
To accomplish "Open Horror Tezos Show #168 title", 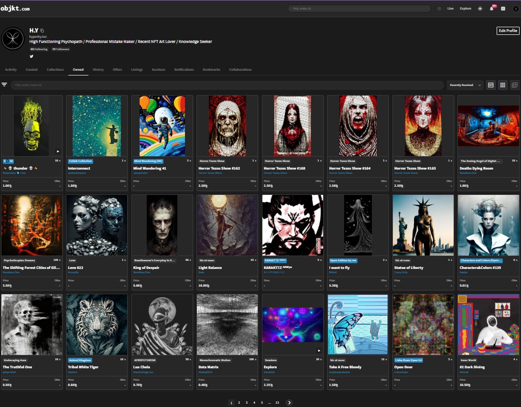I will point(284,168).
